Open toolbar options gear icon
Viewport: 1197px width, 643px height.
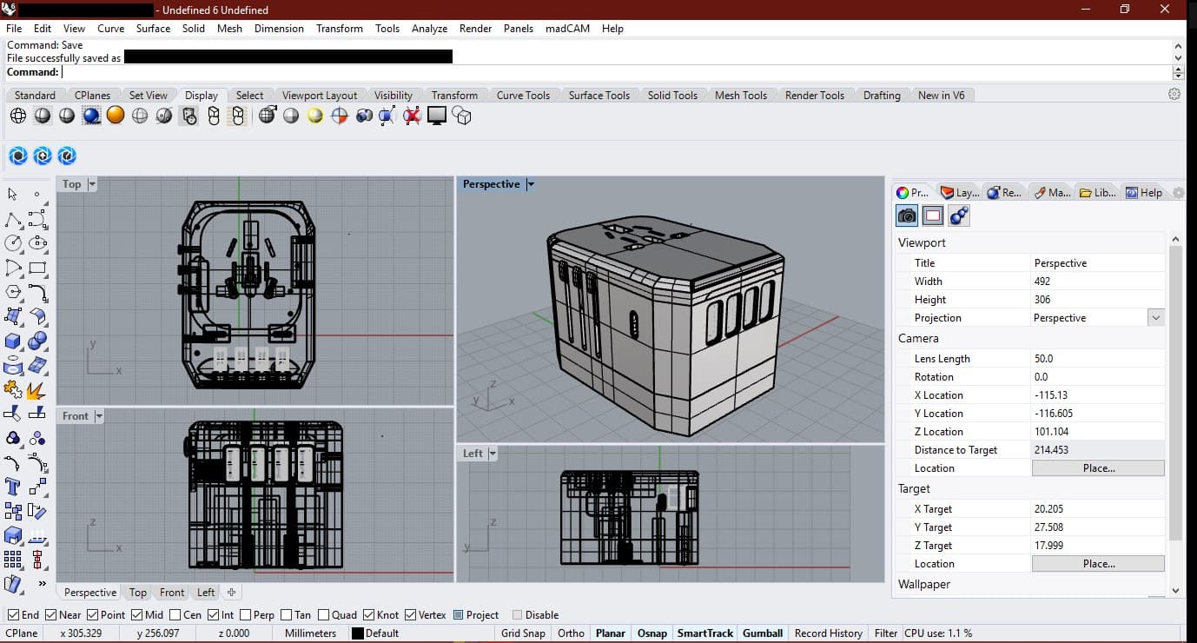[x=1174, y=94]
